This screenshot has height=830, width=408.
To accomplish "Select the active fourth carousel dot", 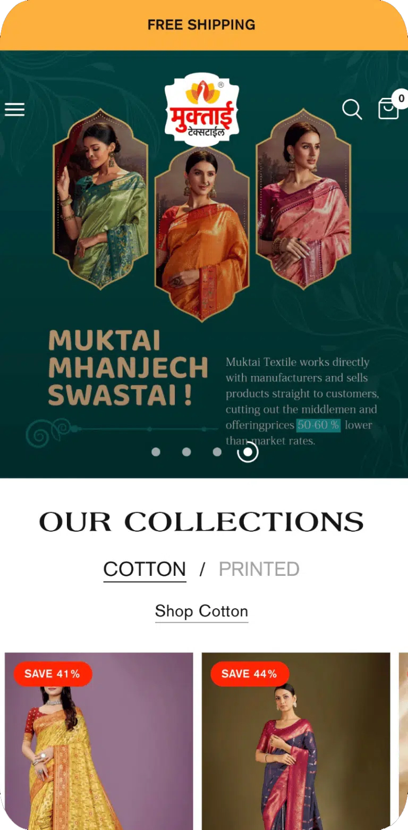I will pyautogui.click(x=248, y=452).
